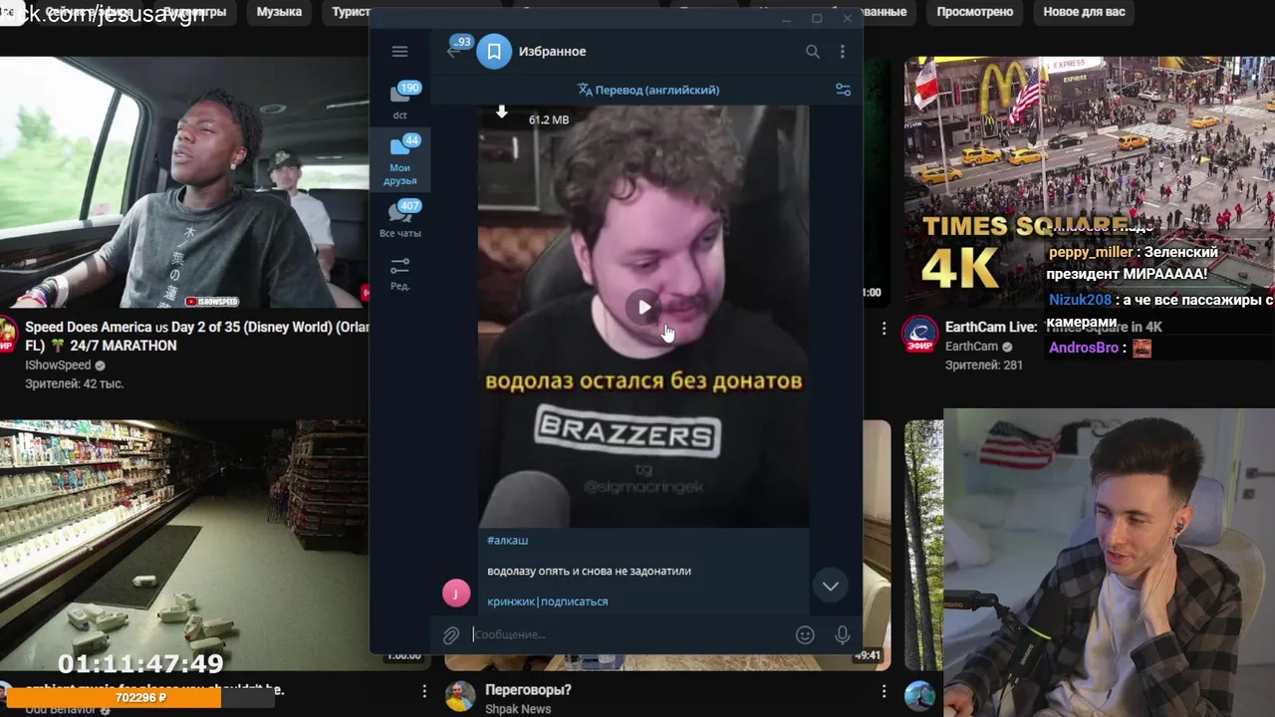The width and height of the screenshot is (1275, 717).
Task: Open options for Переговоры? video
Action: (x=884, y=691)
